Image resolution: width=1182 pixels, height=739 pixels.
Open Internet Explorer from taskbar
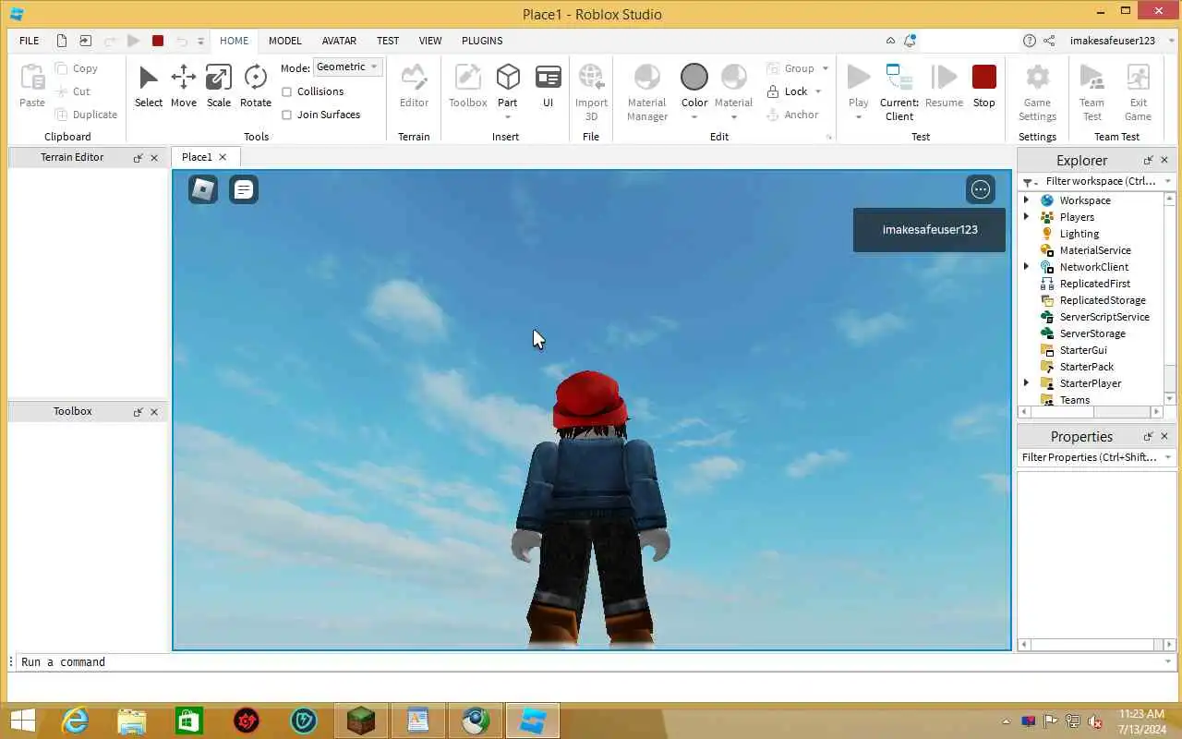pos(75,721)
